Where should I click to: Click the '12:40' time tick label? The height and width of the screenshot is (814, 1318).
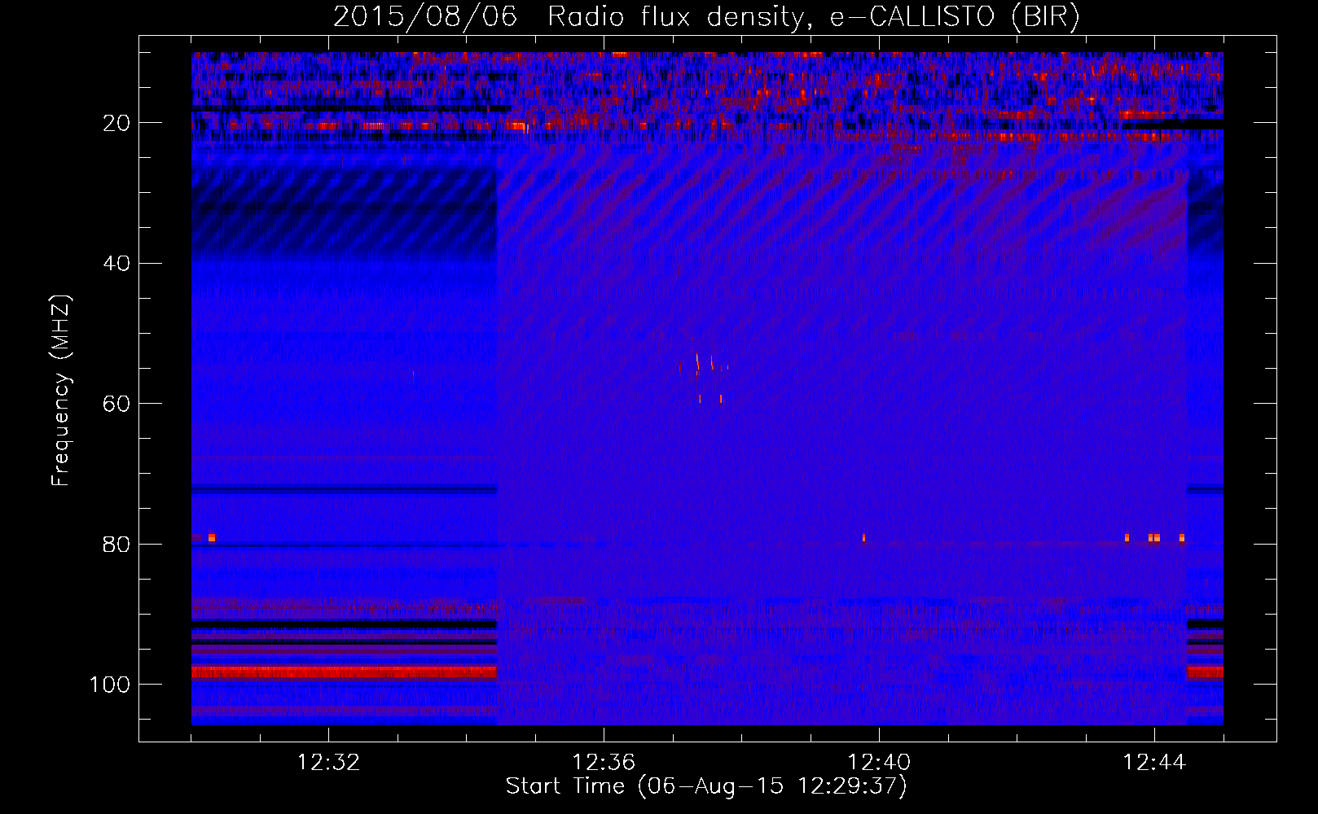(879, 763)
